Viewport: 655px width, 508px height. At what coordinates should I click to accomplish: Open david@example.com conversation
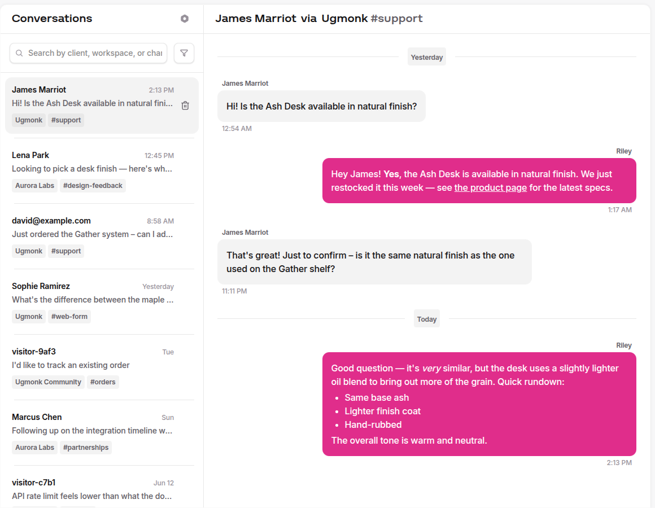(102, 237)
